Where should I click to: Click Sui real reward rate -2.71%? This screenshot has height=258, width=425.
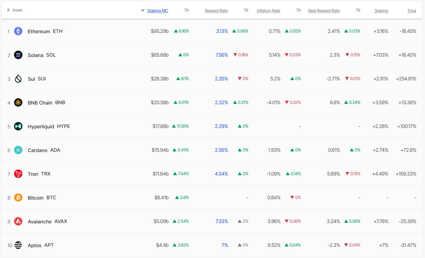tap(333, 79)
